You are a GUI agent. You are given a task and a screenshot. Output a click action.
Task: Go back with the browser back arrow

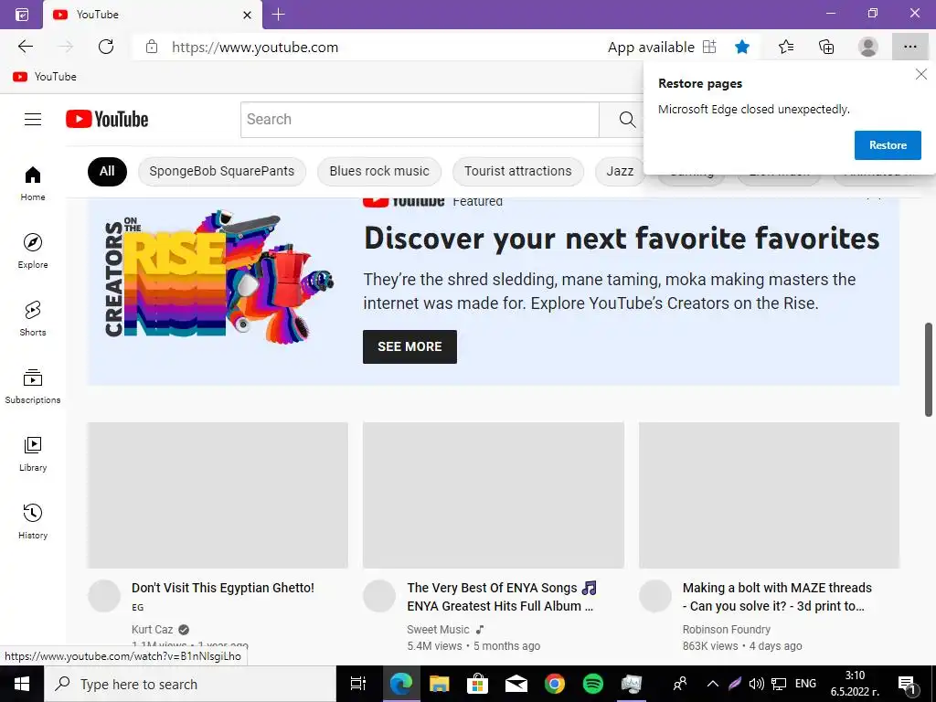point(25,47)
